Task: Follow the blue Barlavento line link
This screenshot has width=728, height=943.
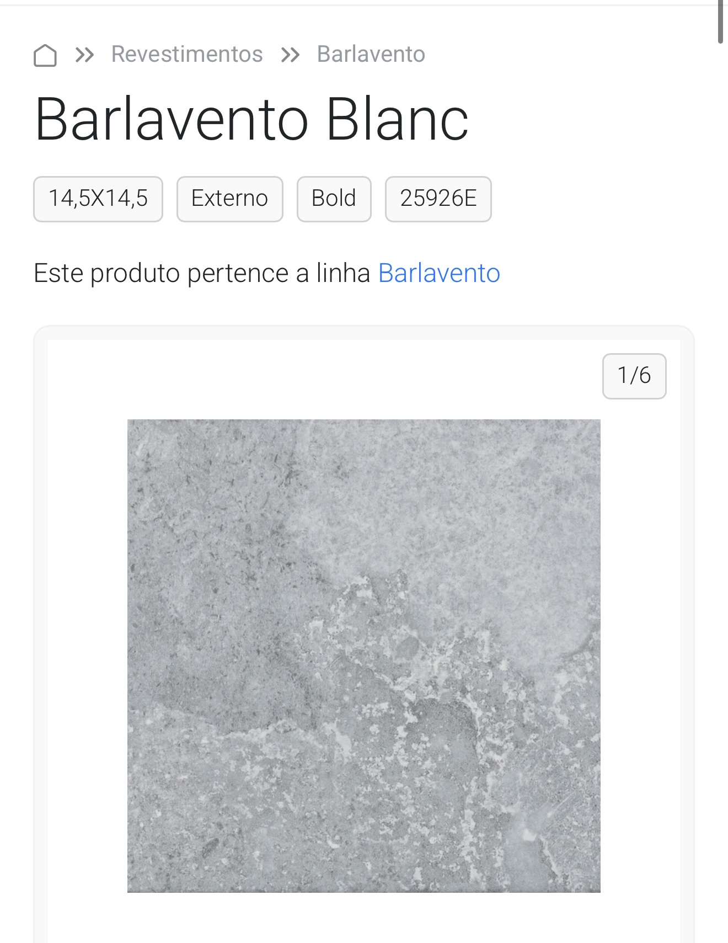Action: pos(439,273)
